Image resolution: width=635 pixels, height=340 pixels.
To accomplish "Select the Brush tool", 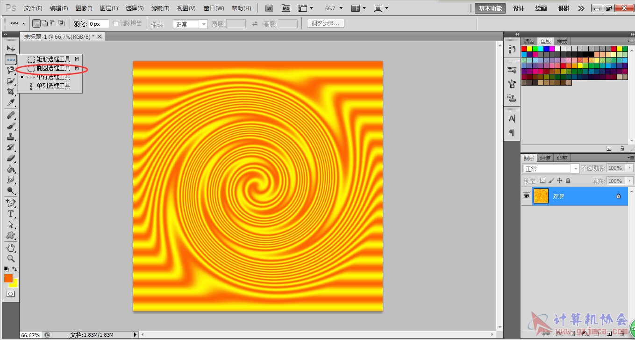I will coord(11,126).
